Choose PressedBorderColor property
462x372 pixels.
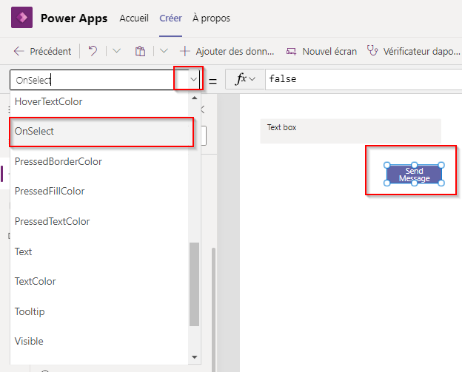[99, 161]
